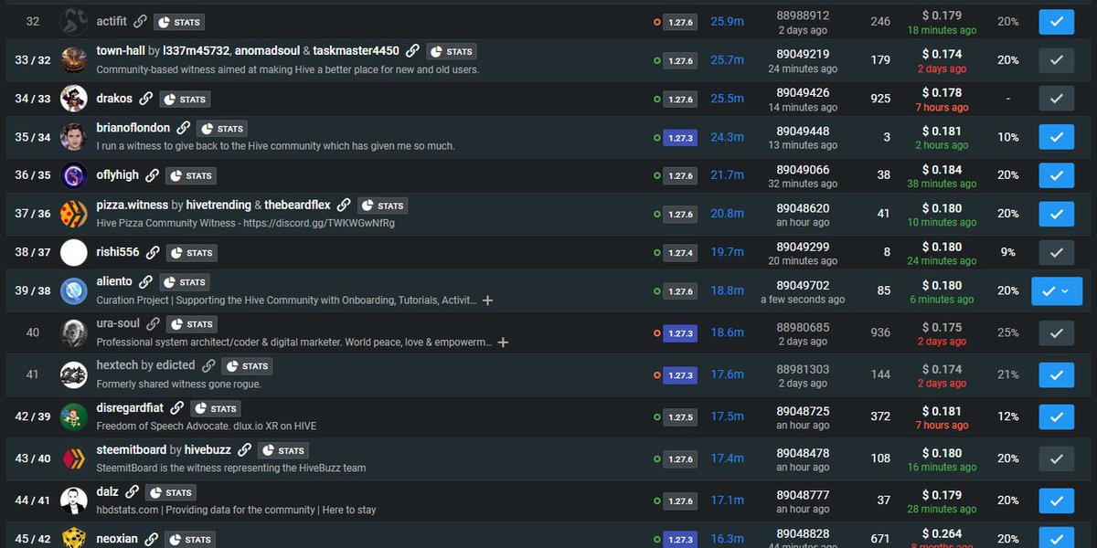Open STATS for neoxian
Viewport: 1097px width, 548px height.
coord(190,539)
